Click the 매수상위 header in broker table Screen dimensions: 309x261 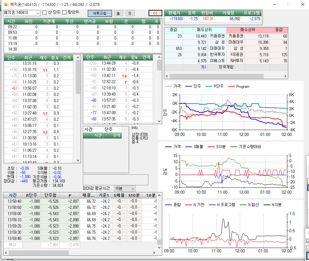(x=248, y=30)
